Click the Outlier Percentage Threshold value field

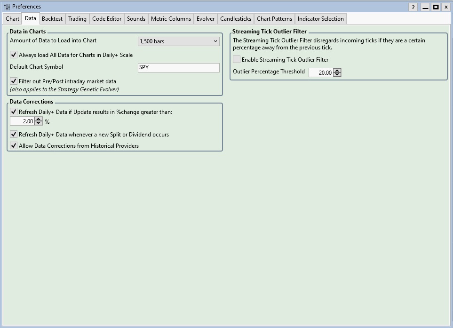(x=321, y=72)
